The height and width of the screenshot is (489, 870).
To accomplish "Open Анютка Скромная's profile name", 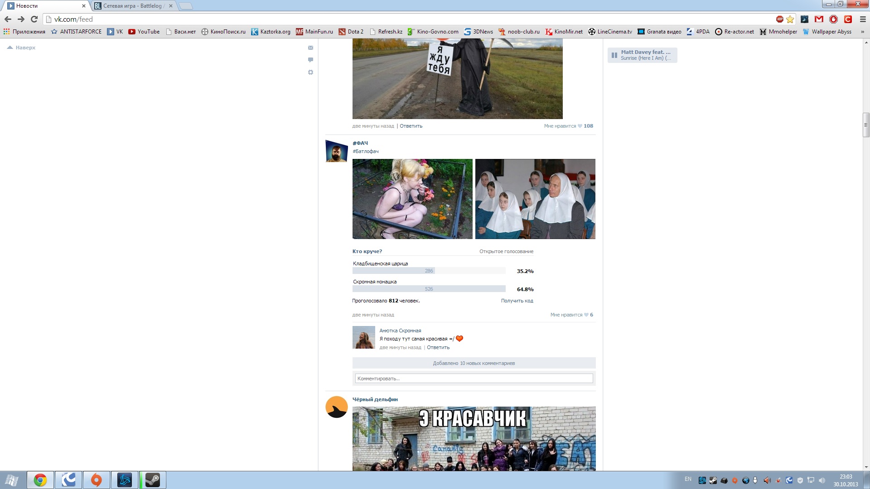I will 400,331.
